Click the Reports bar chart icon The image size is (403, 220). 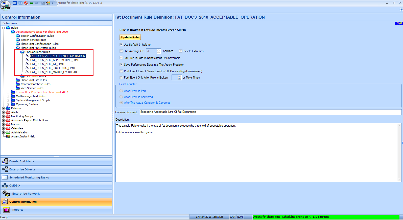click(6, 210)
